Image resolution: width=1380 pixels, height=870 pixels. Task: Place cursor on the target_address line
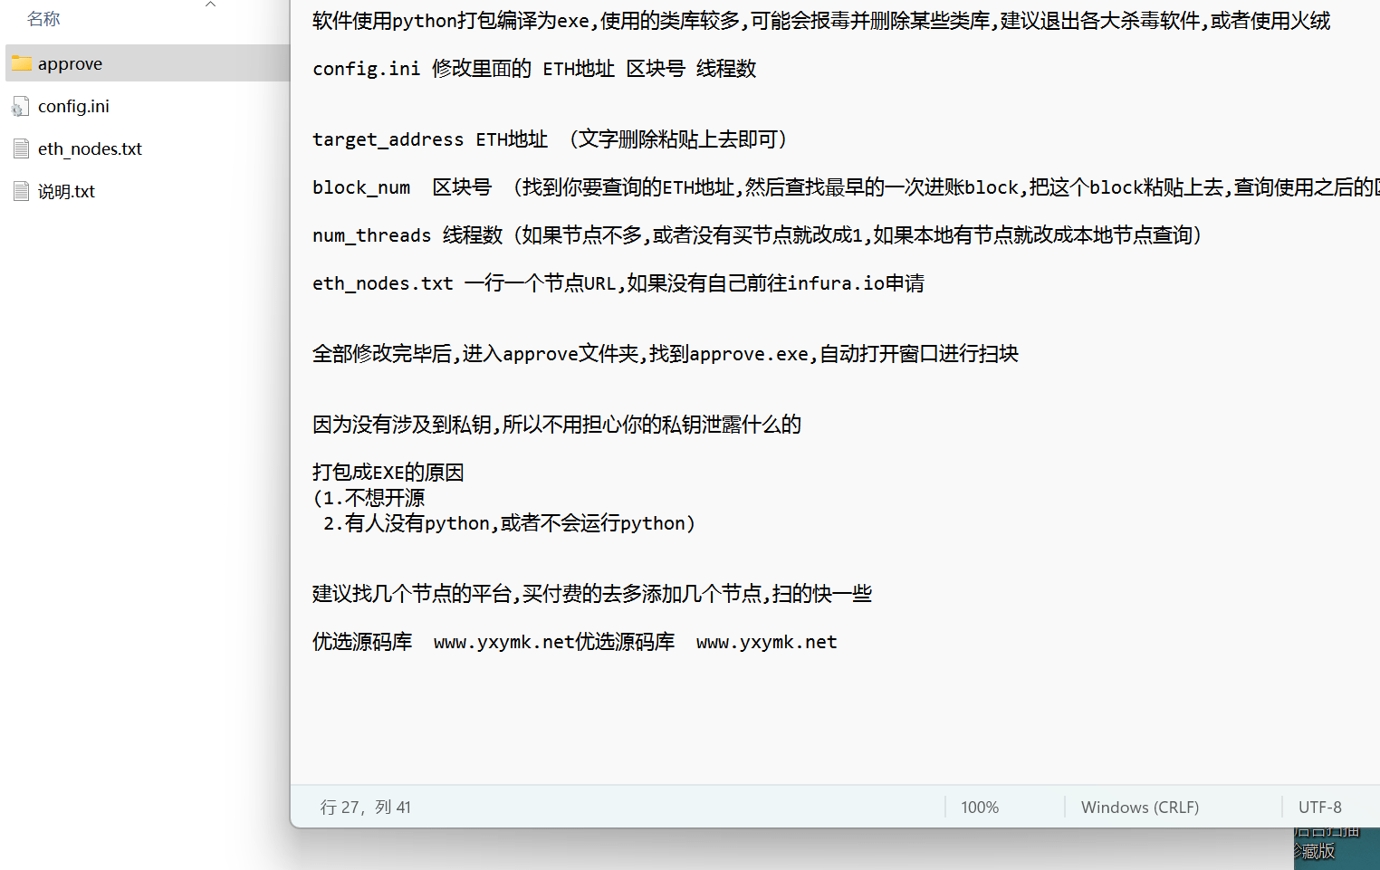[x=388, y=139]
